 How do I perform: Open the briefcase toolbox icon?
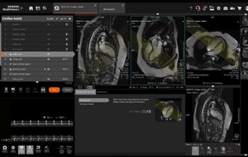coord(226,8)
